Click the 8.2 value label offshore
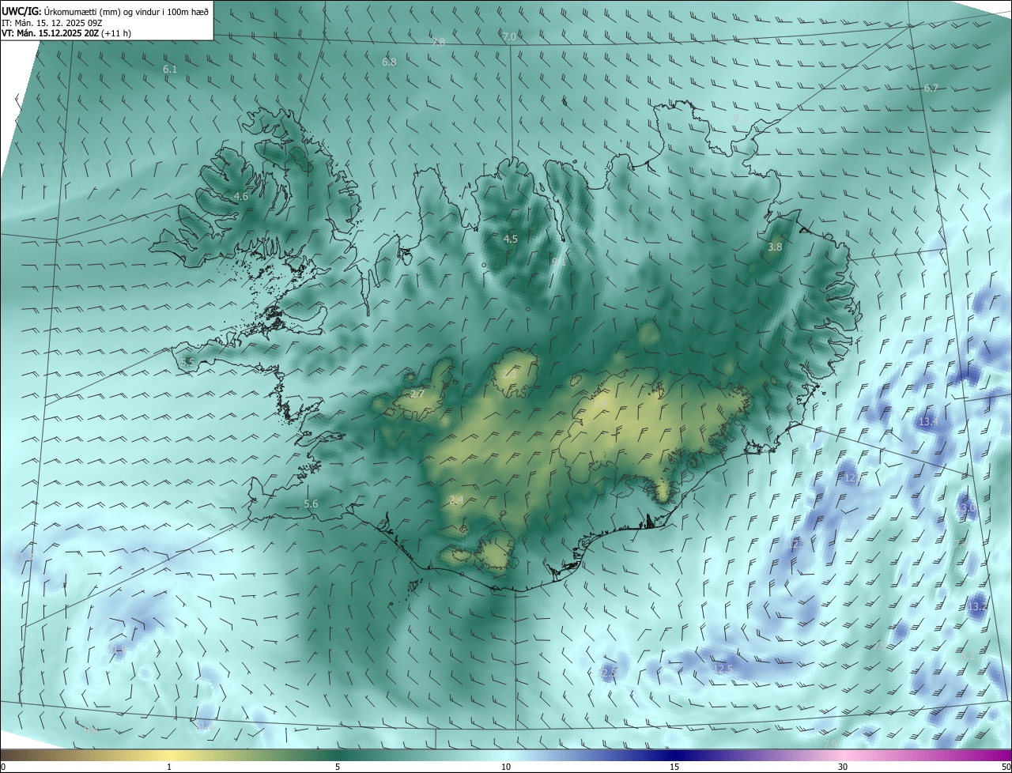Viewport: 1012px width, 773px height. [968, 655]
